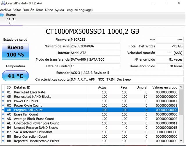
Task: Open the Función menu
Action: (28, 10)
